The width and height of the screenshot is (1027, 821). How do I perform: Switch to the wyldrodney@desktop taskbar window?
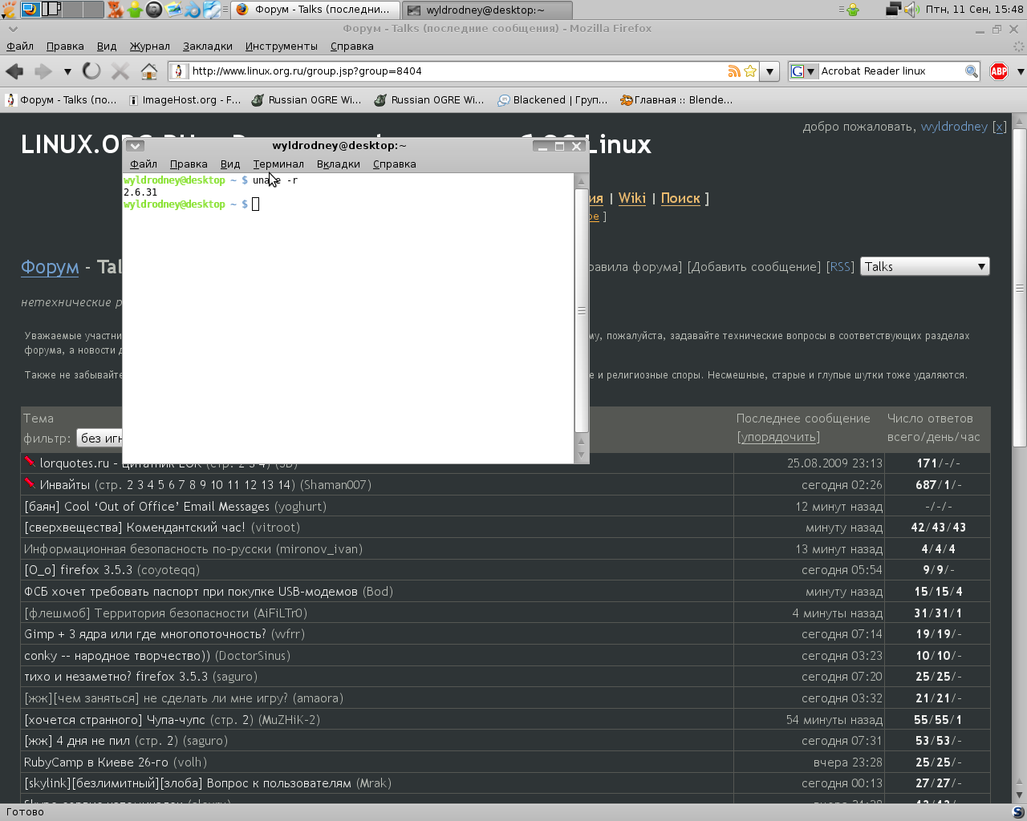486,10
